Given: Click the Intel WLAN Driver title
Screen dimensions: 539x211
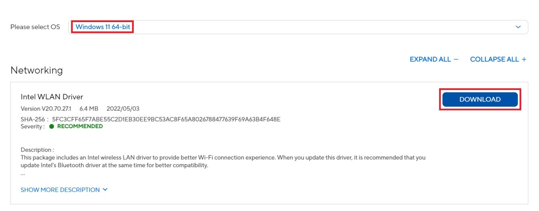Looking at the screenshot, I should [x=52, y=97].
